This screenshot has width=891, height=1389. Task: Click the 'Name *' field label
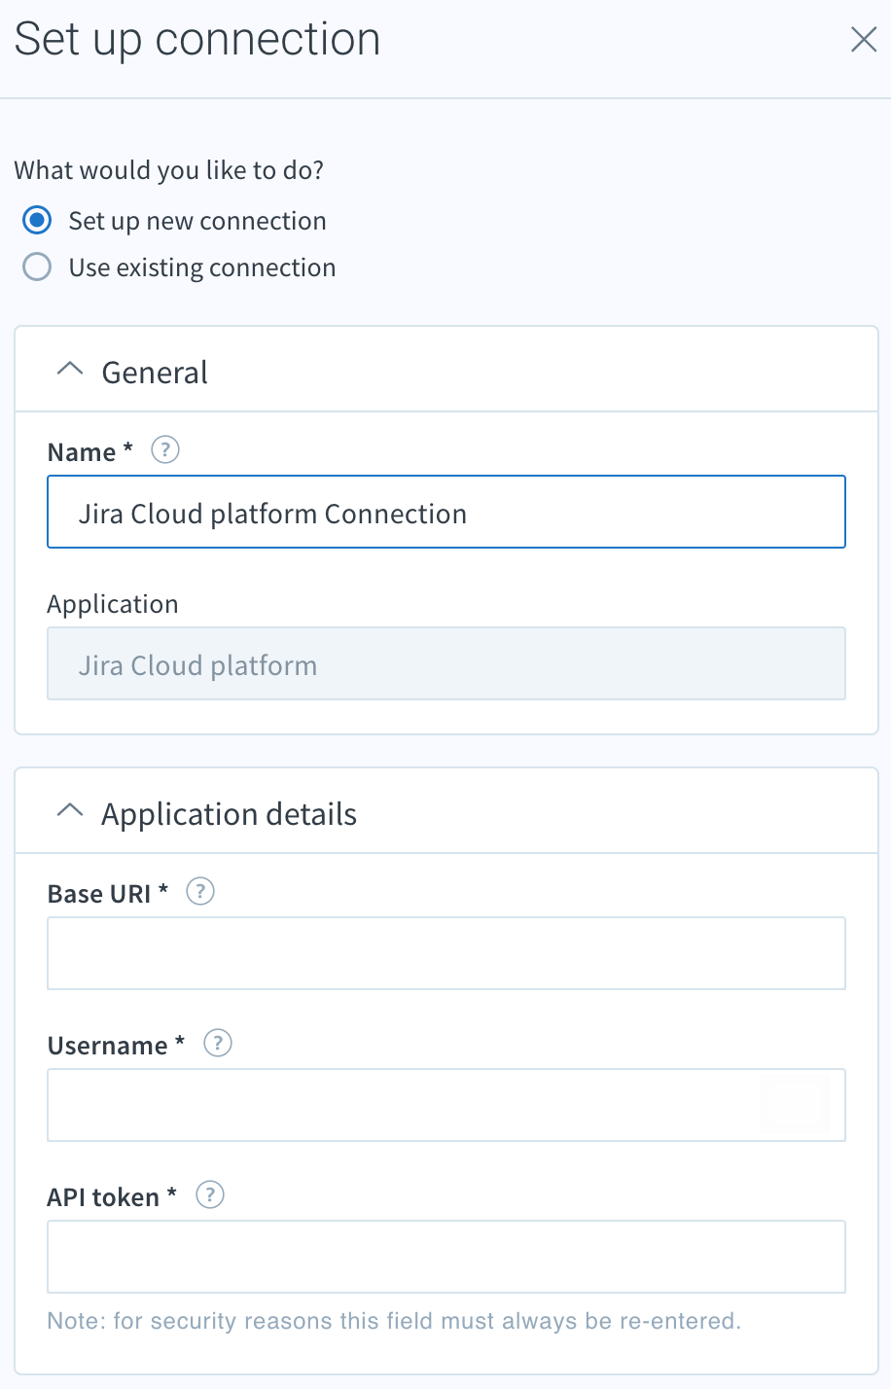pyautogui.click(x=90, y=452)
